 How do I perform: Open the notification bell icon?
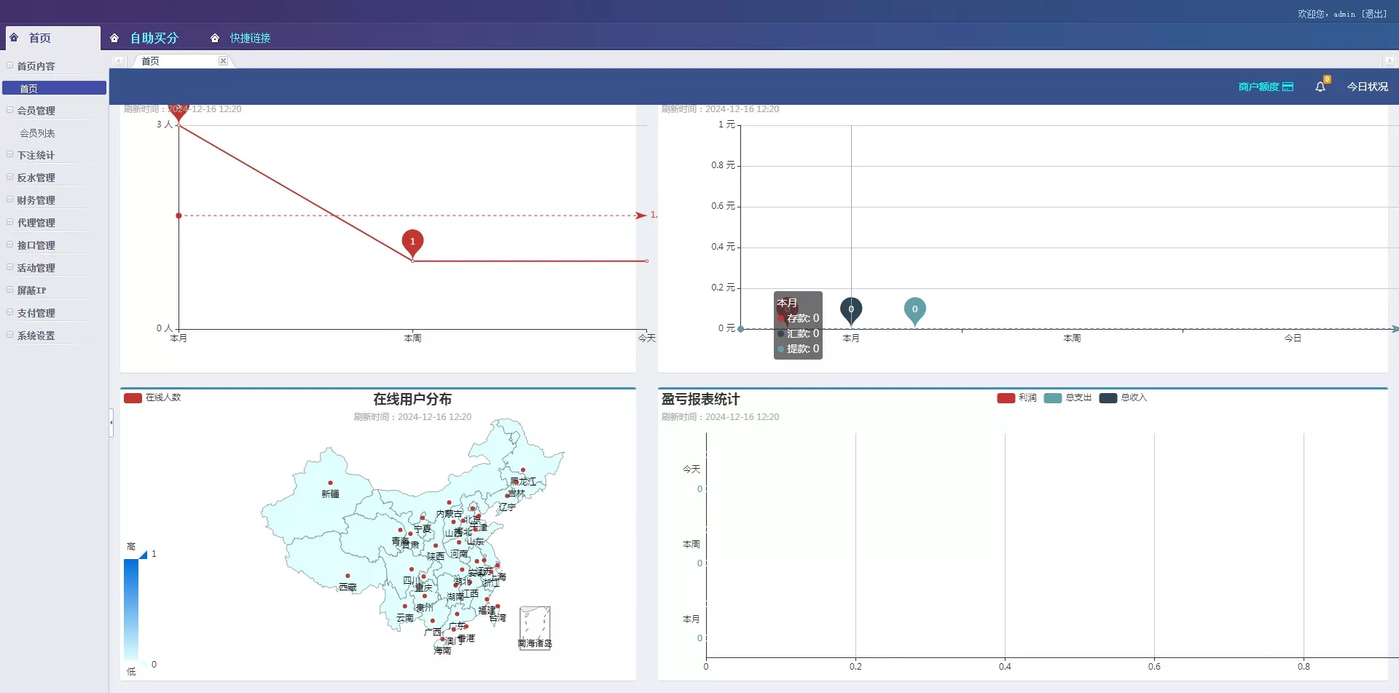click(1320, 87)
